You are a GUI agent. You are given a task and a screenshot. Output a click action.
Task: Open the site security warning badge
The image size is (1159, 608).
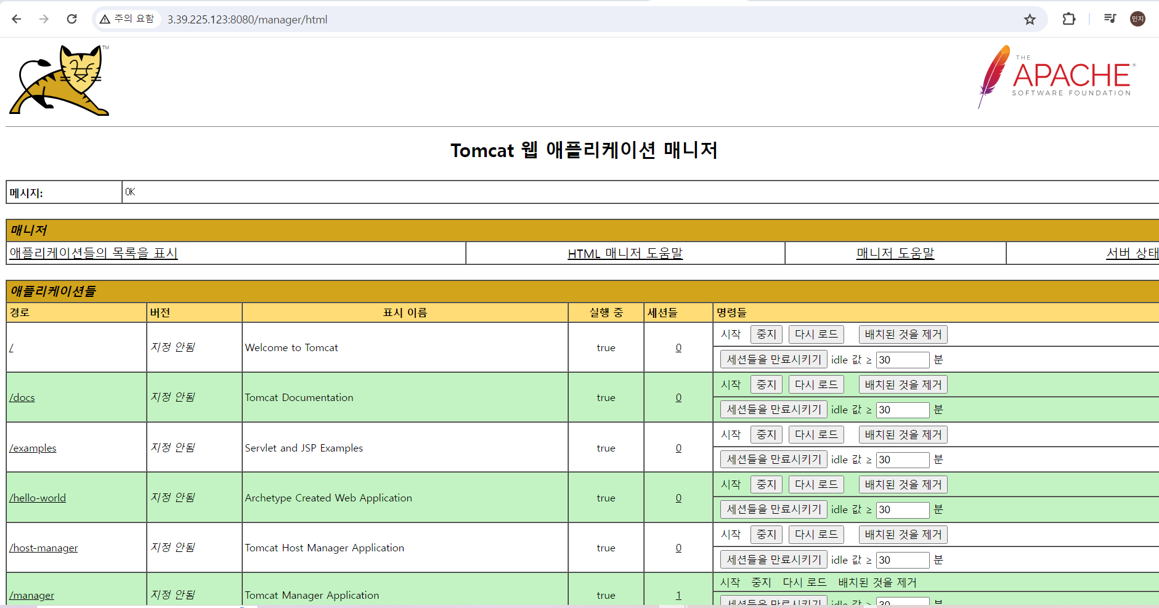click(128, 19)
